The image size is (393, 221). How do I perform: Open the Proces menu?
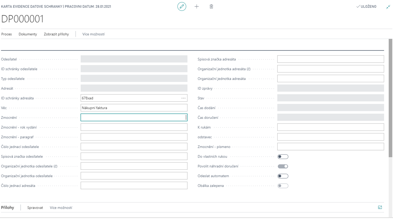click(x=6, y=34)
